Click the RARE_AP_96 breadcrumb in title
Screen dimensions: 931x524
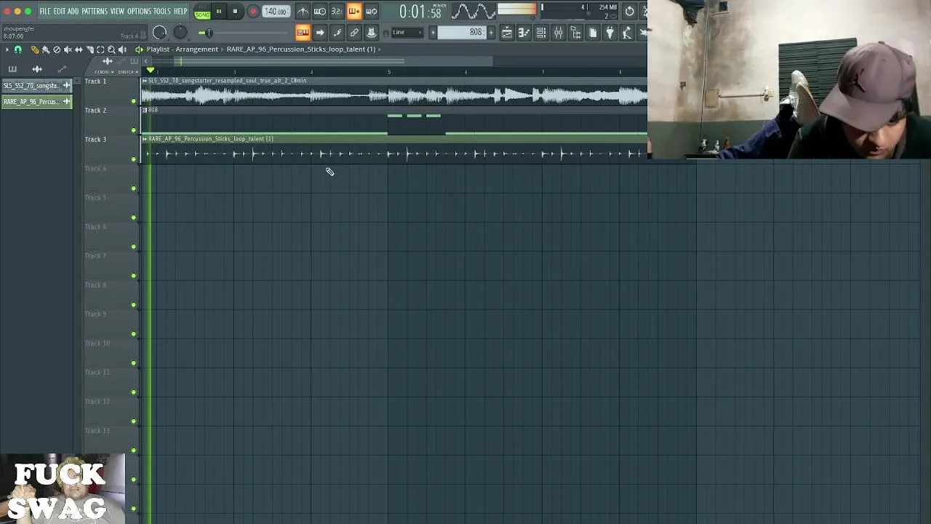301,49
